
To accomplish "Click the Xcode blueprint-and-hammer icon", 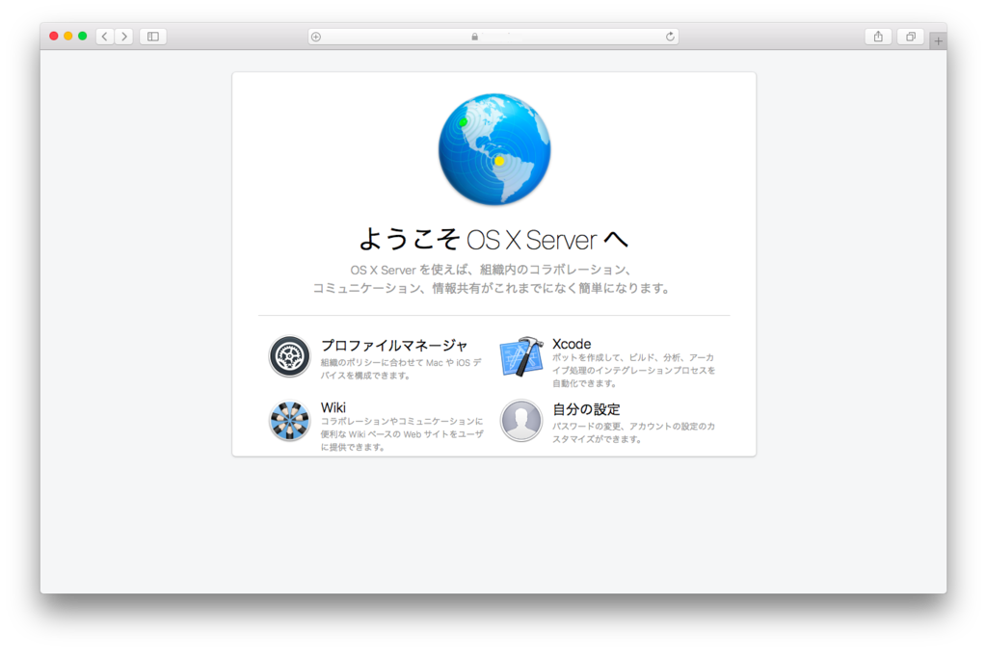I will [521, 356].
